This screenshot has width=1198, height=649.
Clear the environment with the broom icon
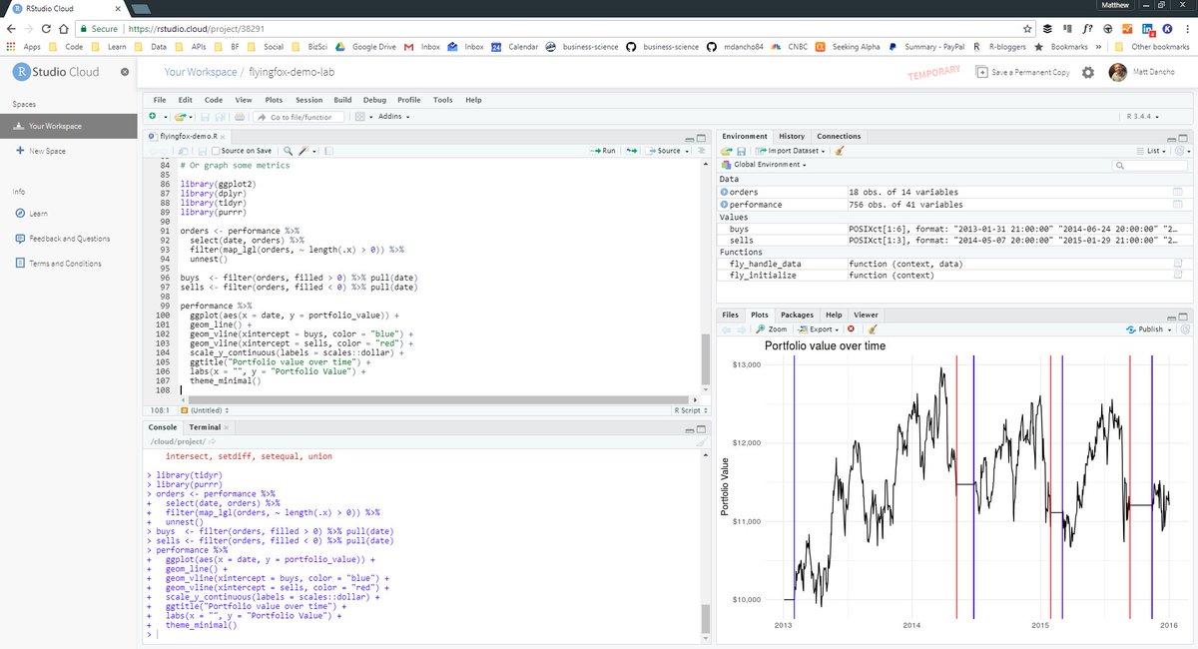click(x=840, y=151)
